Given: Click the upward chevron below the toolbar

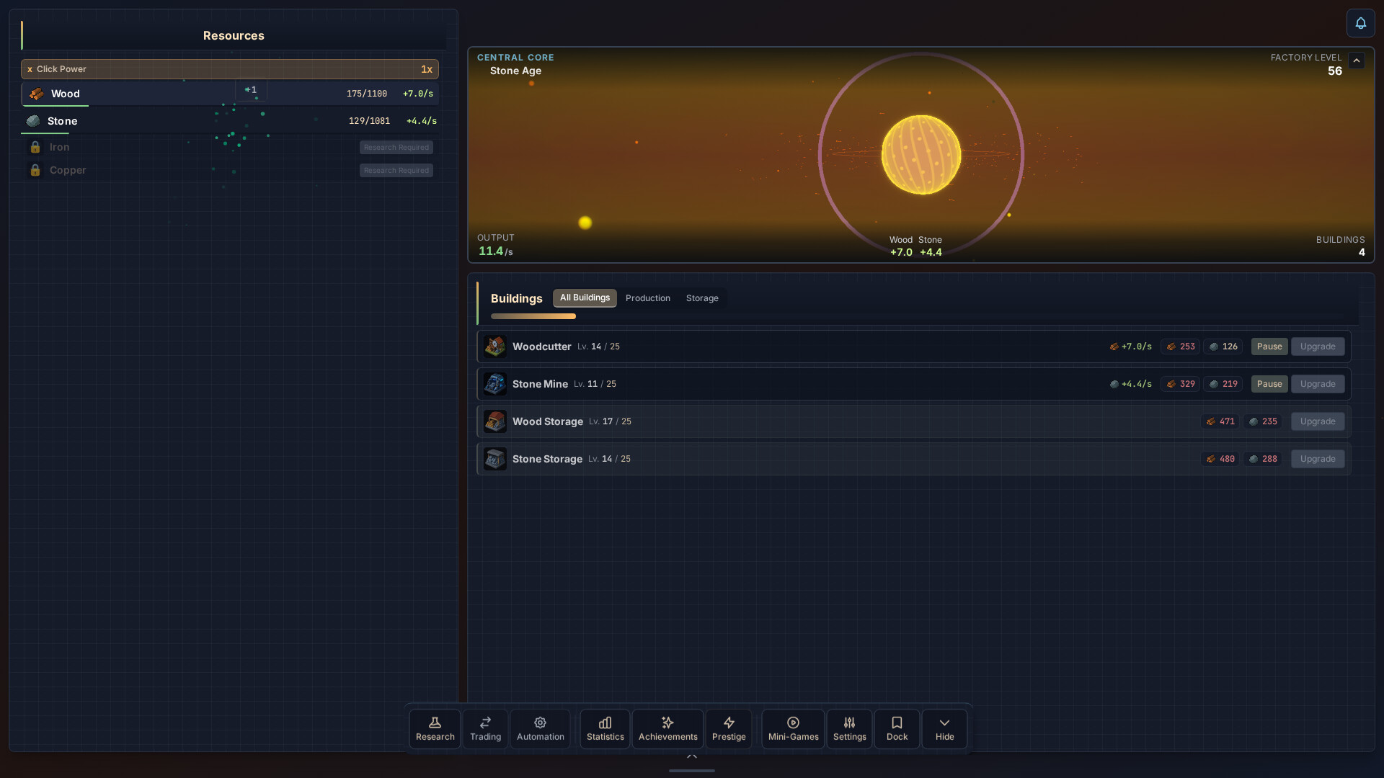Looking at the screenshot, I should pos(692,756).
